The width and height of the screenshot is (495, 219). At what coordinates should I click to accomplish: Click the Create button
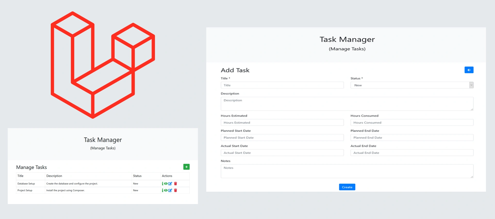click(x=347, y=187)
